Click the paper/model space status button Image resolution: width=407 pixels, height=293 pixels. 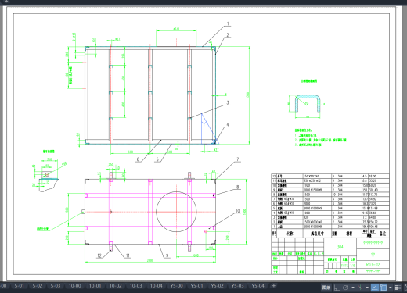pyautogui.click(x=326, y=288)
